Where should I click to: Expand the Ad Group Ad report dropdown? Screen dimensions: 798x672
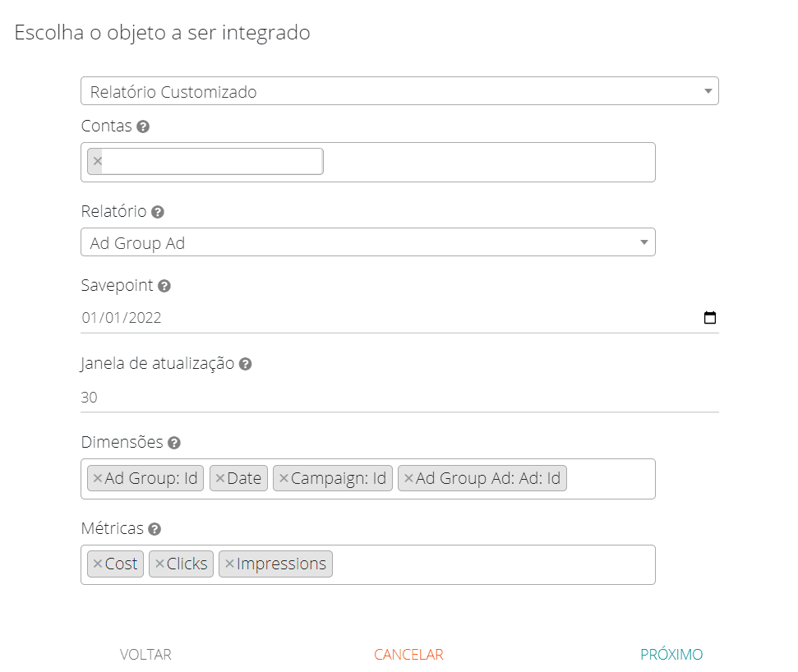tap(367, 242)
